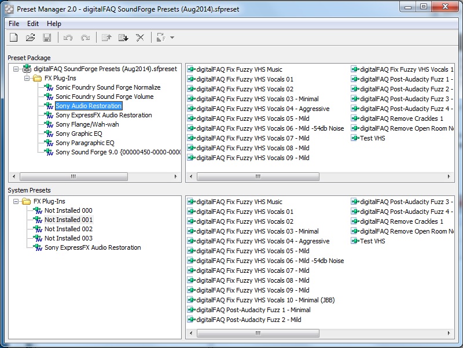The width and height of the screenshot is (463, 348).
Task: Select Sony Graphic EQ plug-in
Action: tap(79, 134)
